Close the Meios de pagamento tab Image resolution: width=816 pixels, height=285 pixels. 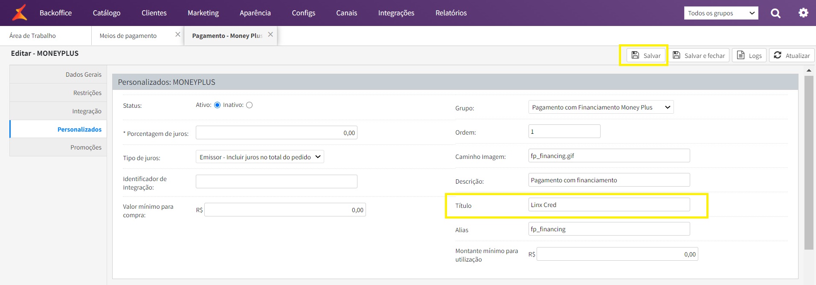178,35
